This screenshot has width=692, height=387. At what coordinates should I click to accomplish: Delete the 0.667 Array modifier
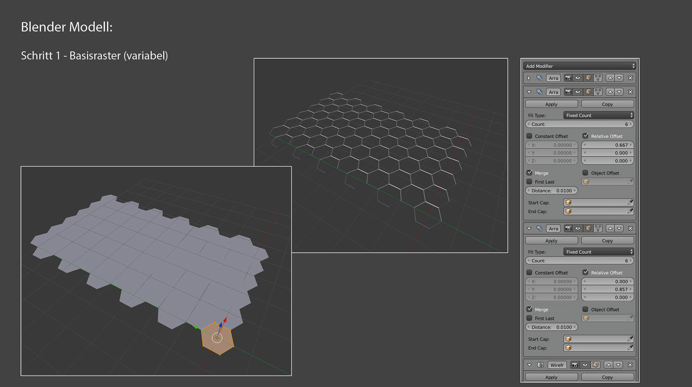[x=630, y=92]
